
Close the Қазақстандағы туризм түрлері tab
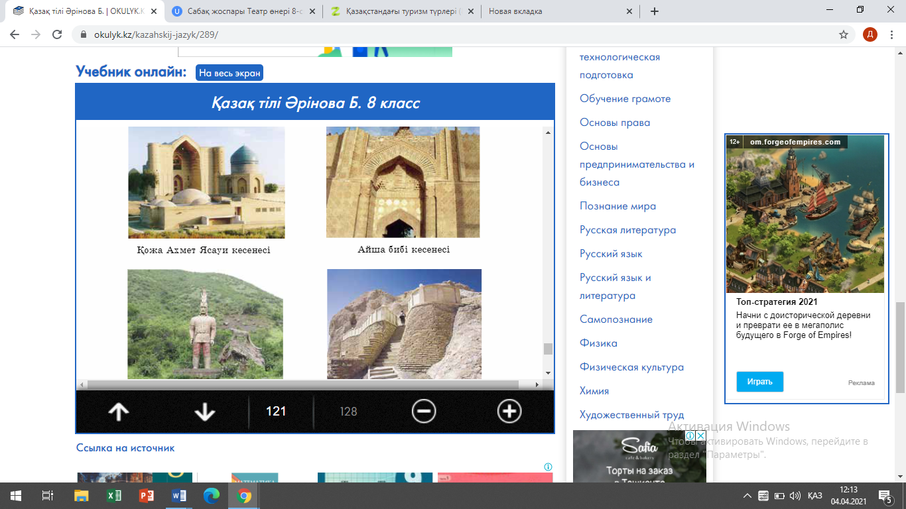click(470, 11)
